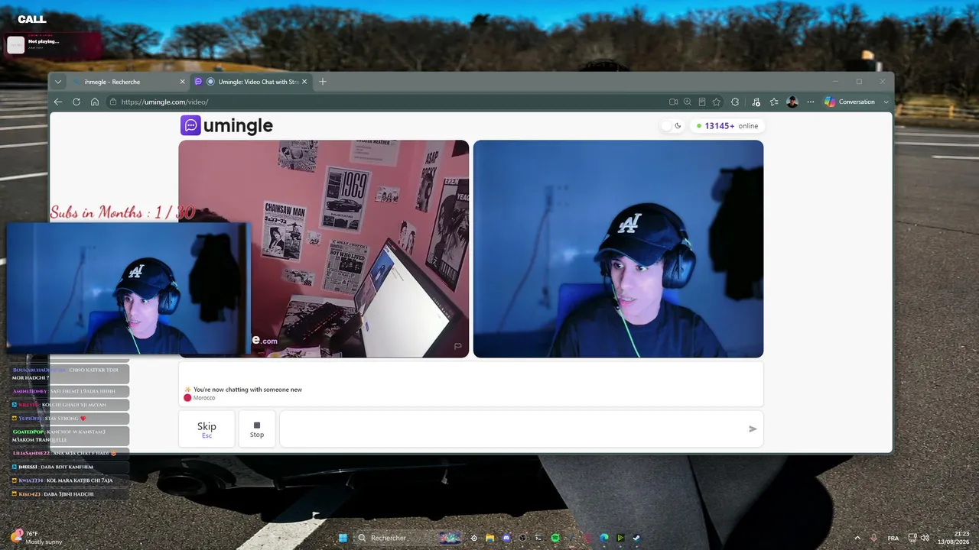The width and height of the screenshot is (979, 550).
Task: Open the tab actions dropdown arrow
Action: pos(58,82)
